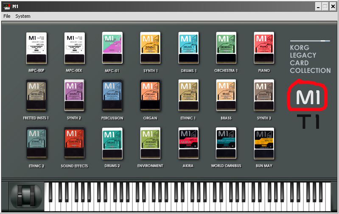339x214 pixels.
Task: Click the SOUND EFFECTS label text
Action: point(74,166)
